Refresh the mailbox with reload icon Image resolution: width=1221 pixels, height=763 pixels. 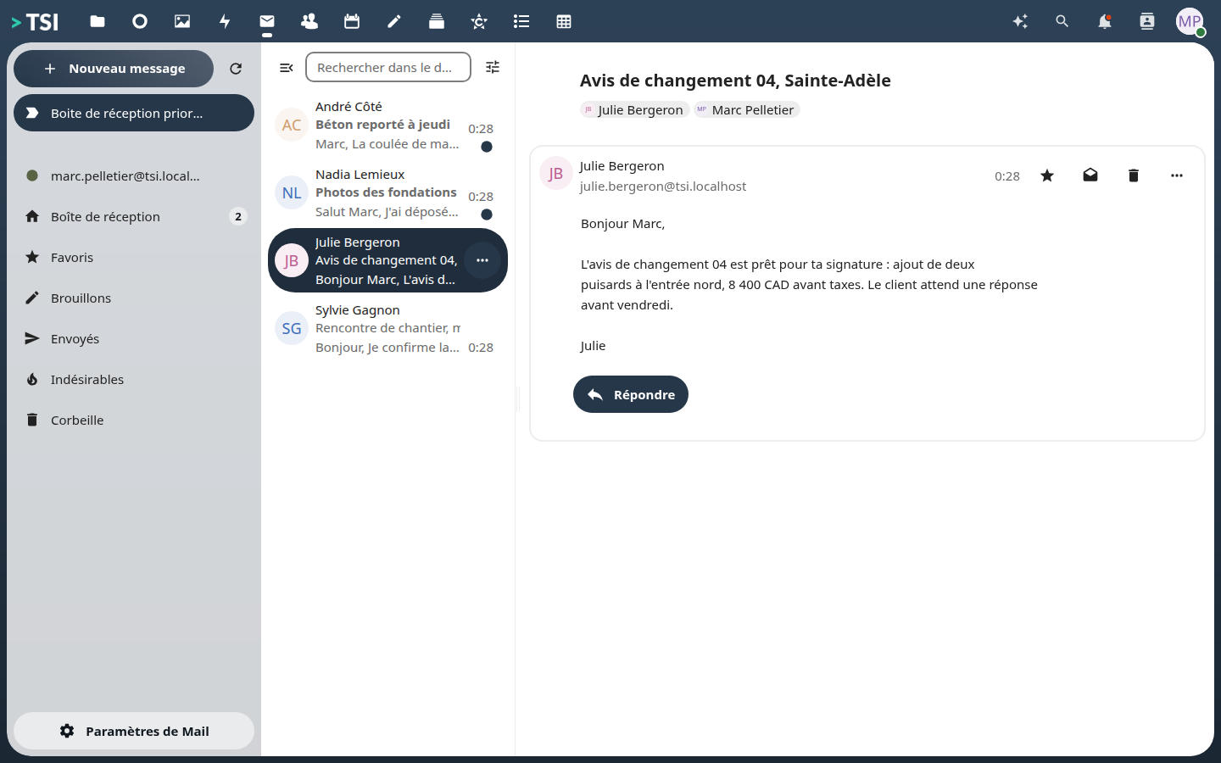tap(236, 69)
